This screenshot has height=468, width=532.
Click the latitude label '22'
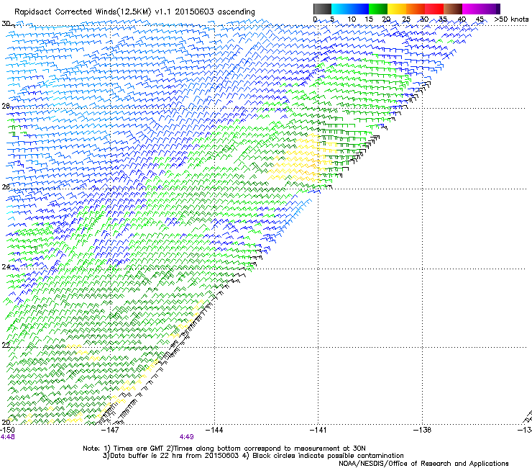6,345
